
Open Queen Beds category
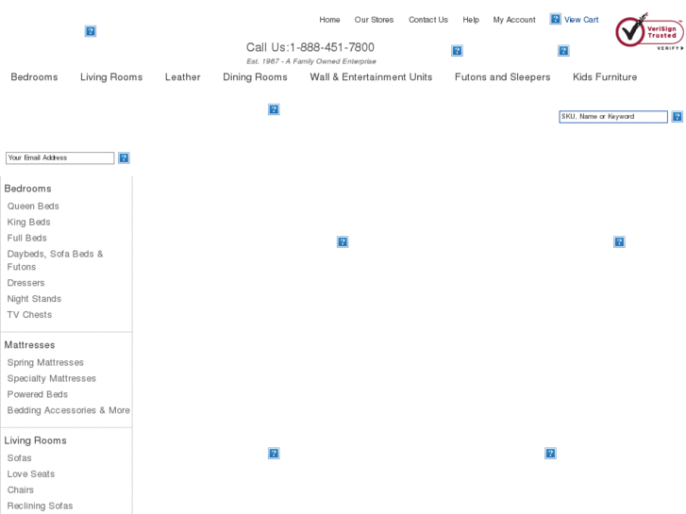coord(33,206)
